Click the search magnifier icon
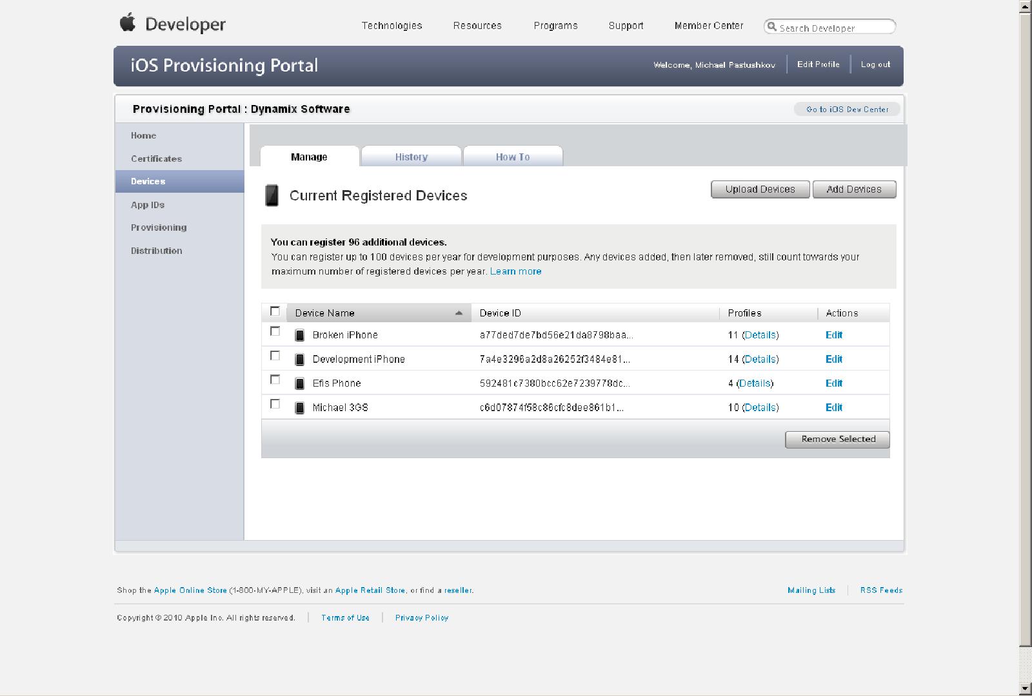This screenshot has width=1032, height=696. 771,27
